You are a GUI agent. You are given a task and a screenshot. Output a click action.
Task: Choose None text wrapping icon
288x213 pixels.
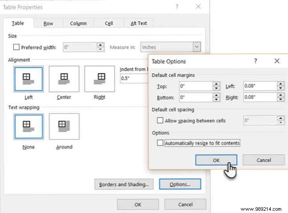[28, 127]
